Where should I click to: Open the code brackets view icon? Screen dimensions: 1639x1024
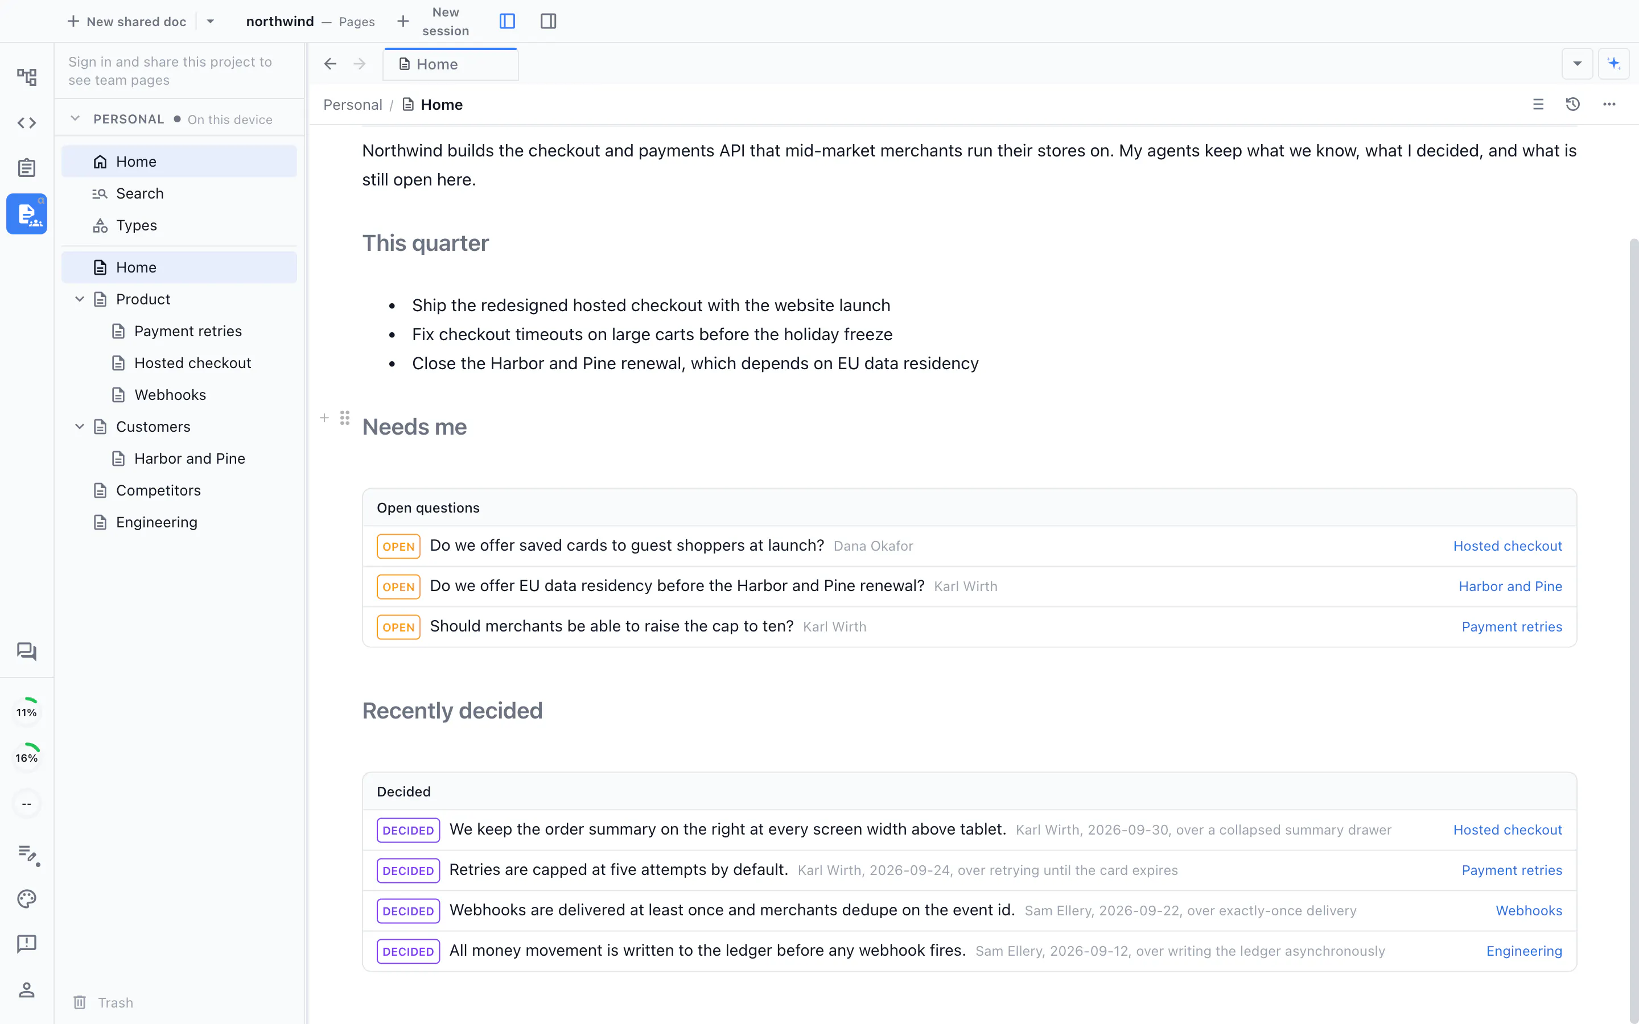tap(26, 122)
